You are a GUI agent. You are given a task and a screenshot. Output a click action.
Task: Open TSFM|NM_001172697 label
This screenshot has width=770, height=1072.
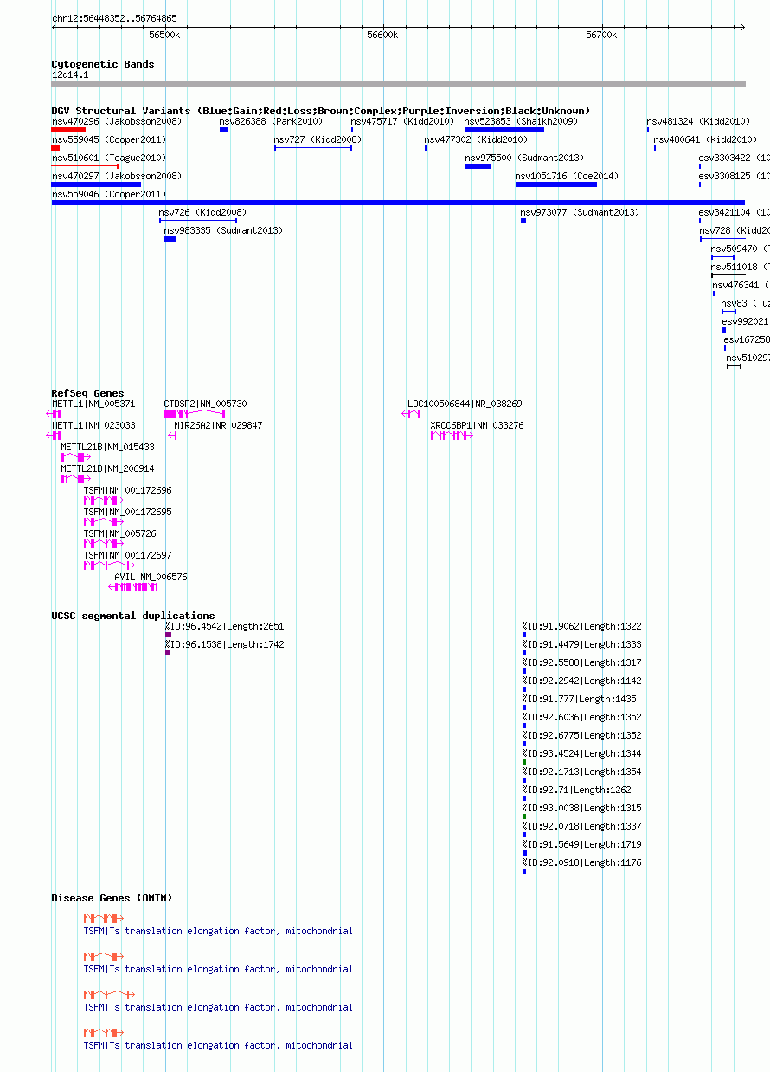coord(127,556)
